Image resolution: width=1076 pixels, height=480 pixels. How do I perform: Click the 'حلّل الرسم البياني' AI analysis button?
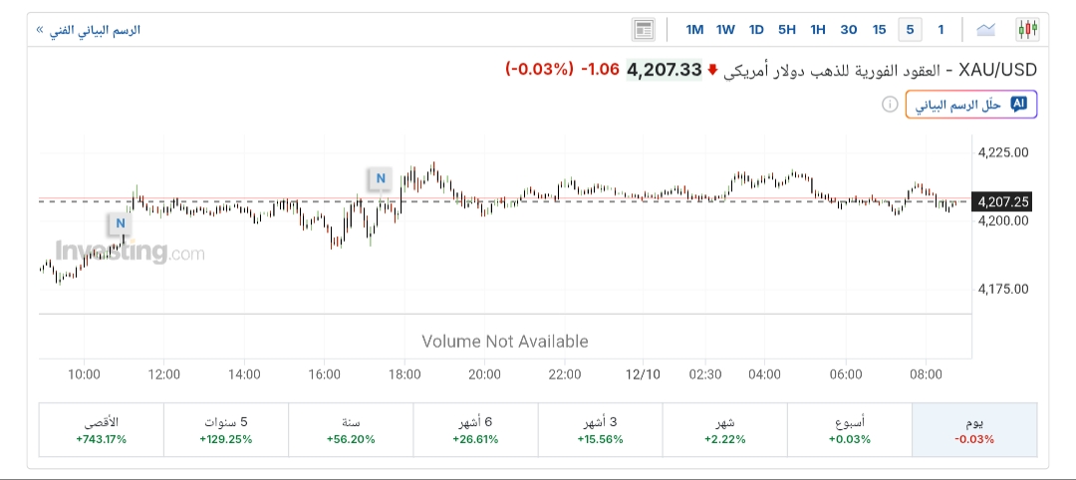(971, 105)
